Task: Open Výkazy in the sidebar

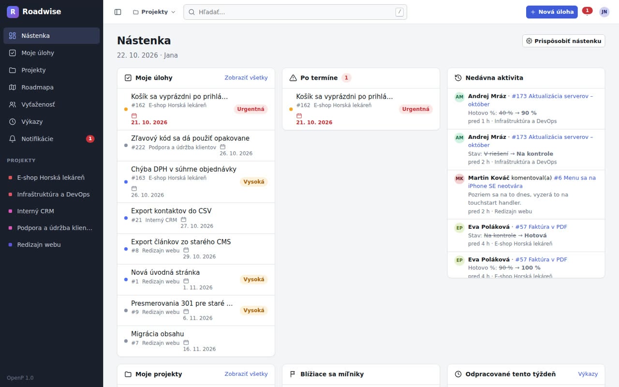Action: 52,122
